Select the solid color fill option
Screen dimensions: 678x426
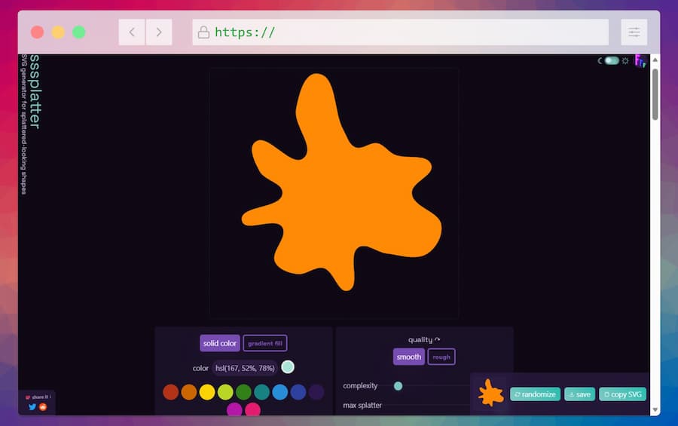[x=219, y=343]
